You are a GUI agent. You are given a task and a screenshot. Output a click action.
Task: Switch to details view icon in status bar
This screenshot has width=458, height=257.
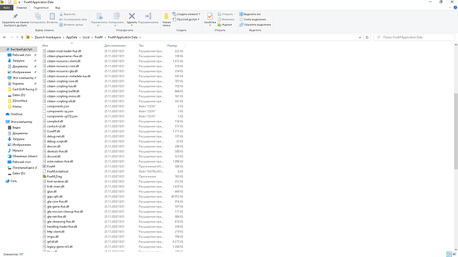coord(449,254)
